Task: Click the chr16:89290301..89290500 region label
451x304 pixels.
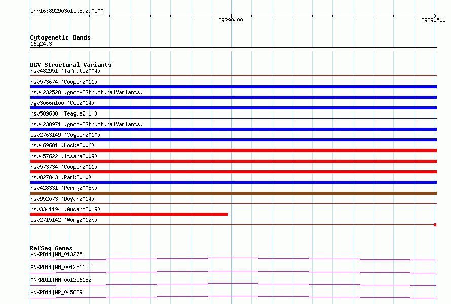Action: coord(67,11)
